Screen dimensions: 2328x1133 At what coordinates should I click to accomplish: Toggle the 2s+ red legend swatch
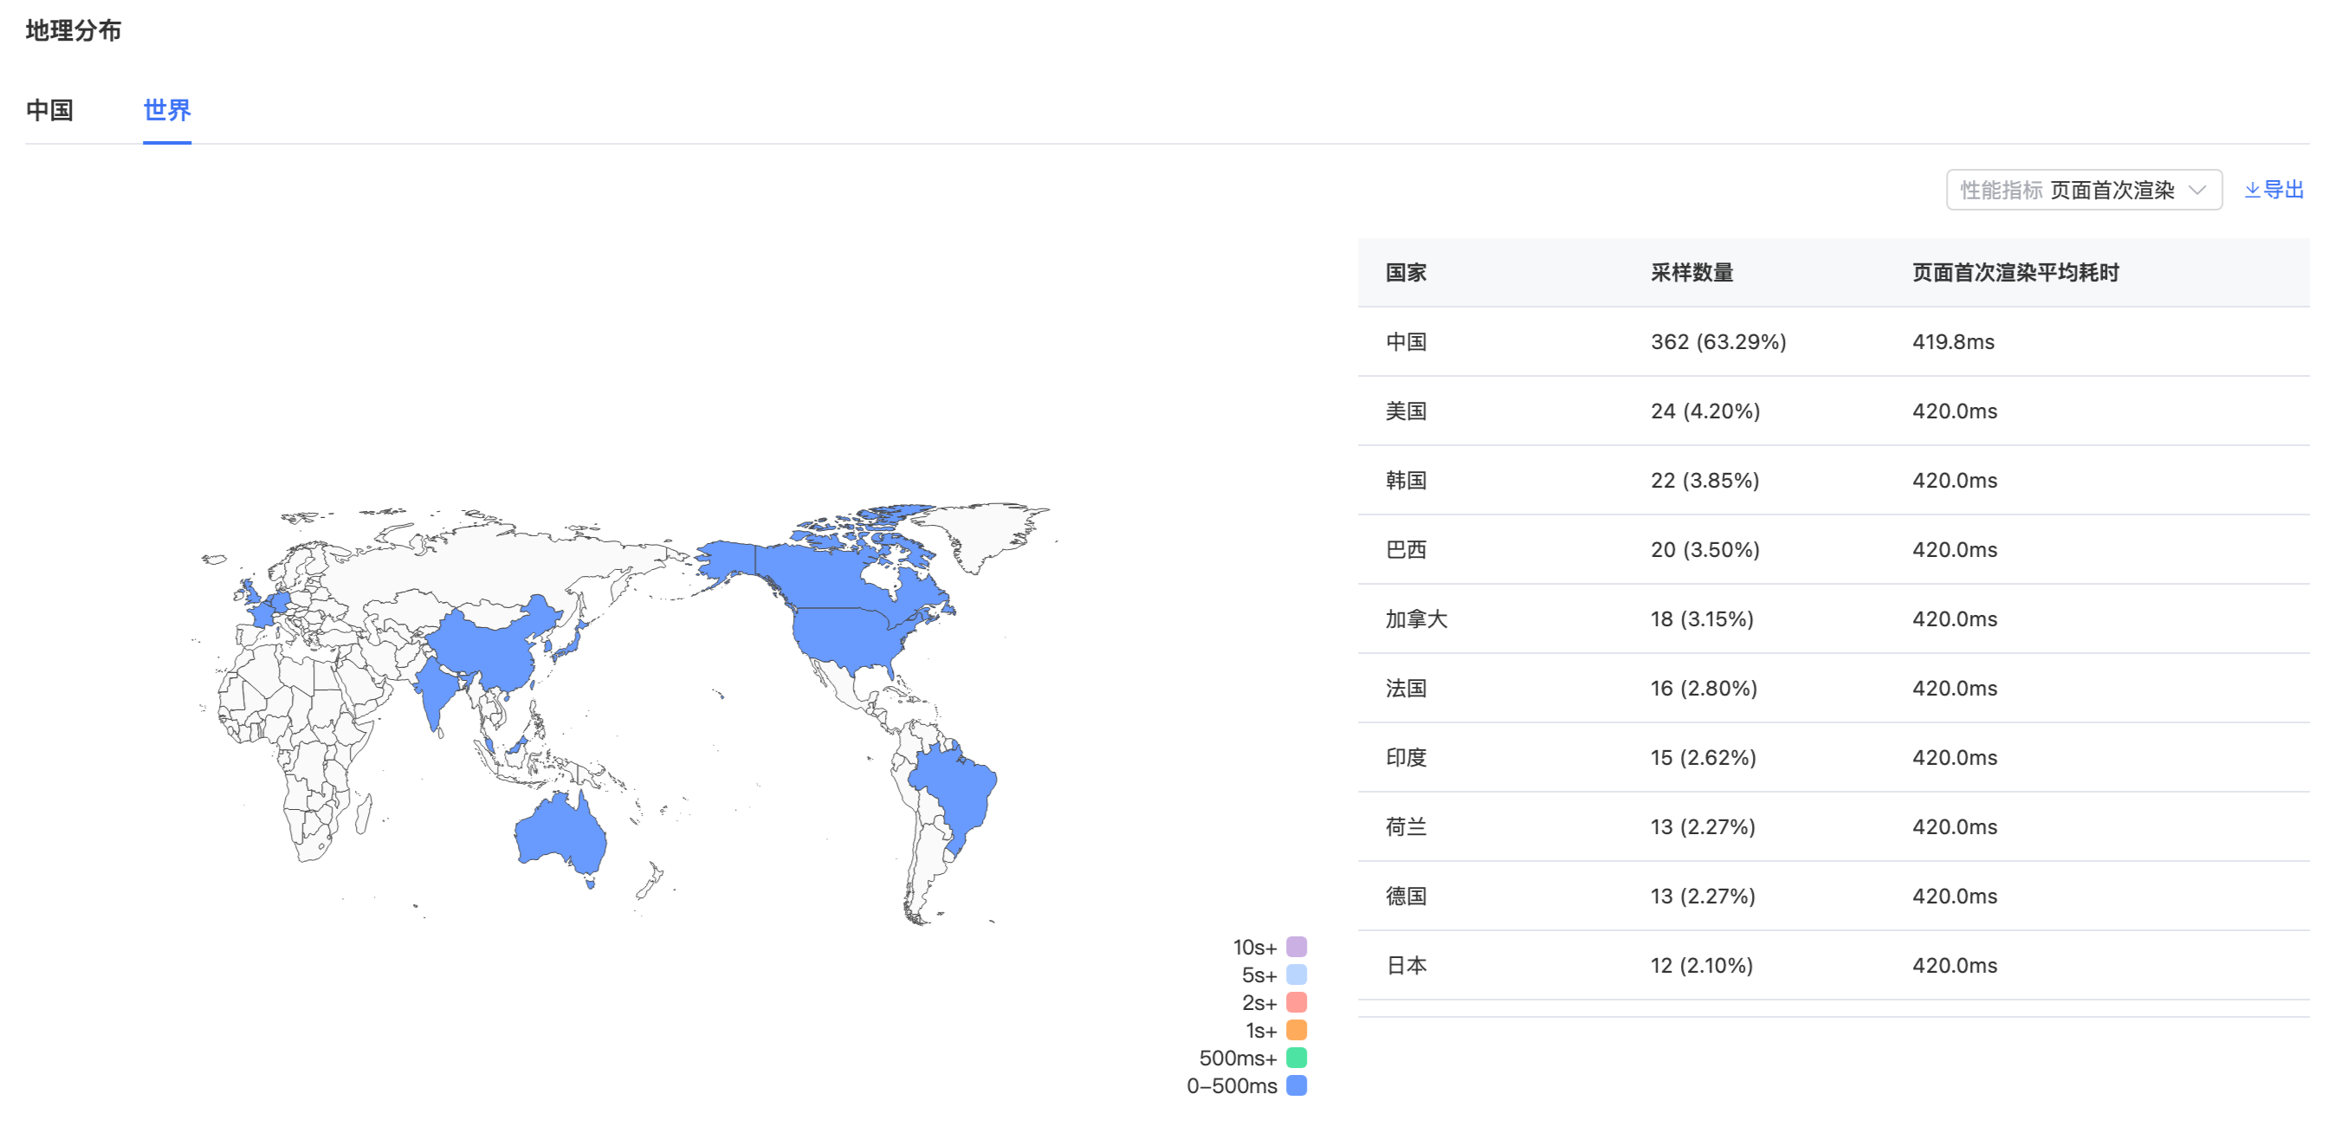[1296, 1002]
